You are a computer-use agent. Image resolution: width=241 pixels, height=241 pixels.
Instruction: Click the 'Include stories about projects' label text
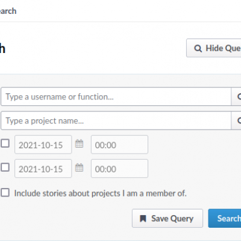click(101, 193)
